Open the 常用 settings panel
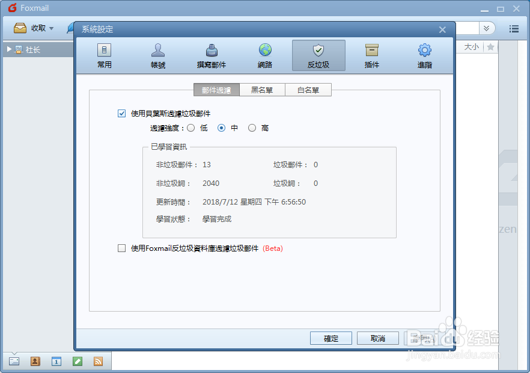This screenshot has height=373, width=530. point(104,55)
